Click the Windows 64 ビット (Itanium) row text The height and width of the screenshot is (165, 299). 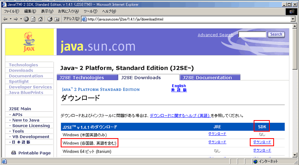87,152
